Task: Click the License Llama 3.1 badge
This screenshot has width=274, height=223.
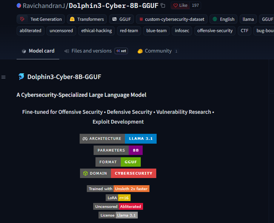Action: (118, 215)
